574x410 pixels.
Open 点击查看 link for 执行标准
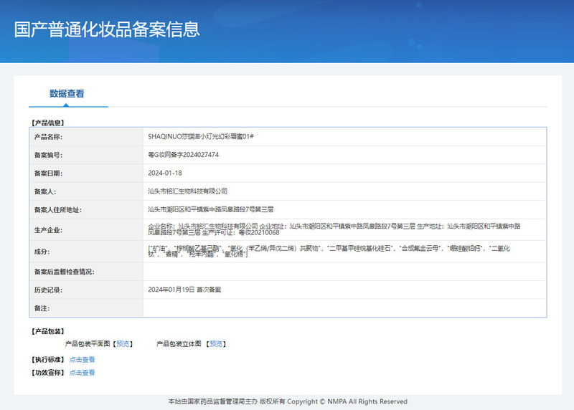[82, 360]
